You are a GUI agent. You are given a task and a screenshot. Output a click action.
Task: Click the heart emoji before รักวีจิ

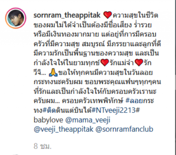[139, 63]
